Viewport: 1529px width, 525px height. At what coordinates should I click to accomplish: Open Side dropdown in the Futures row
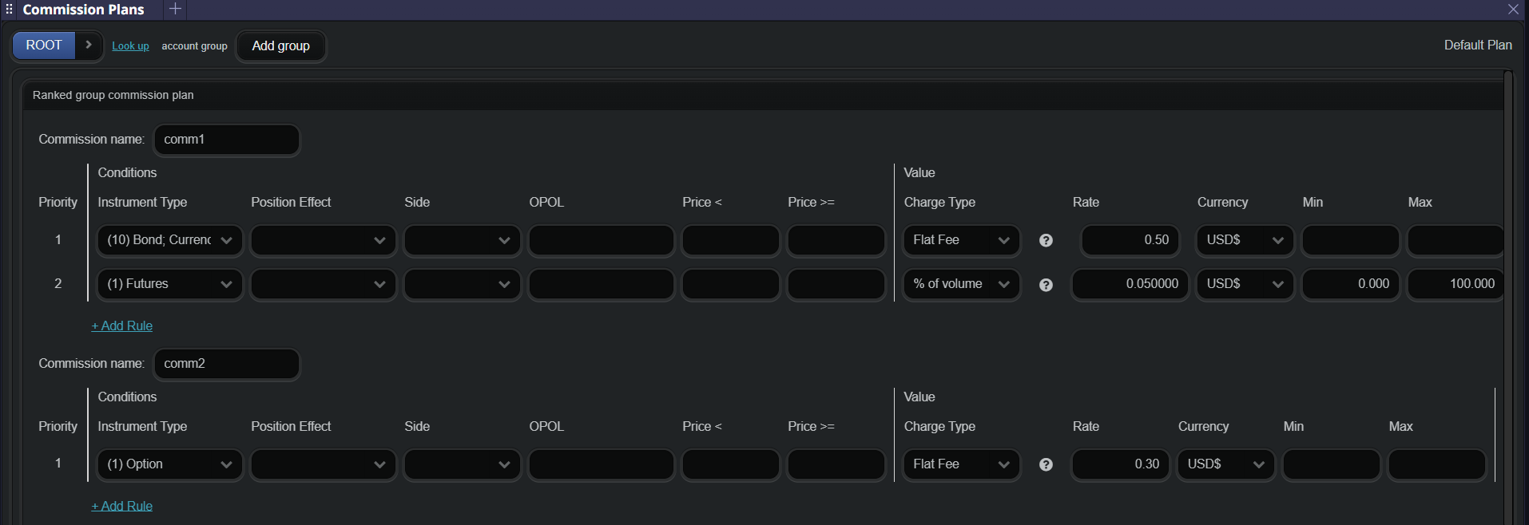click(462, 284)
